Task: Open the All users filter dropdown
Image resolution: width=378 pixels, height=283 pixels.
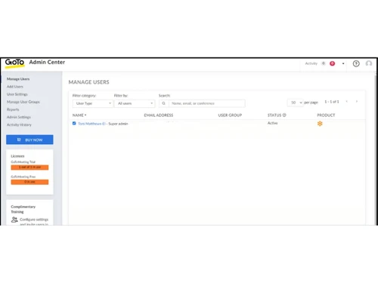Action: click(x=135, y=103)
